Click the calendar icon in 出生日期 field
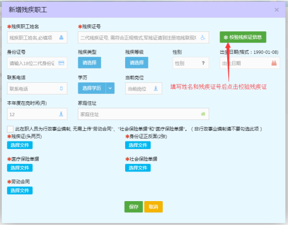 [274, 63]
